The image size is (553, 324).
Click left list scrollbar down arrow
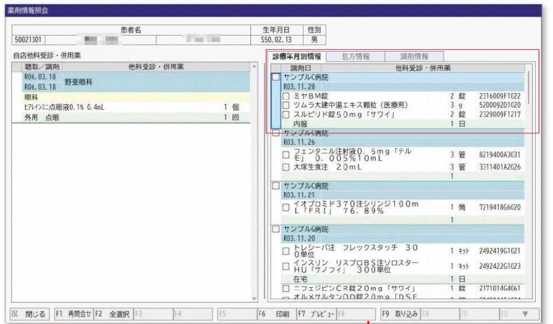pos(254,299)
